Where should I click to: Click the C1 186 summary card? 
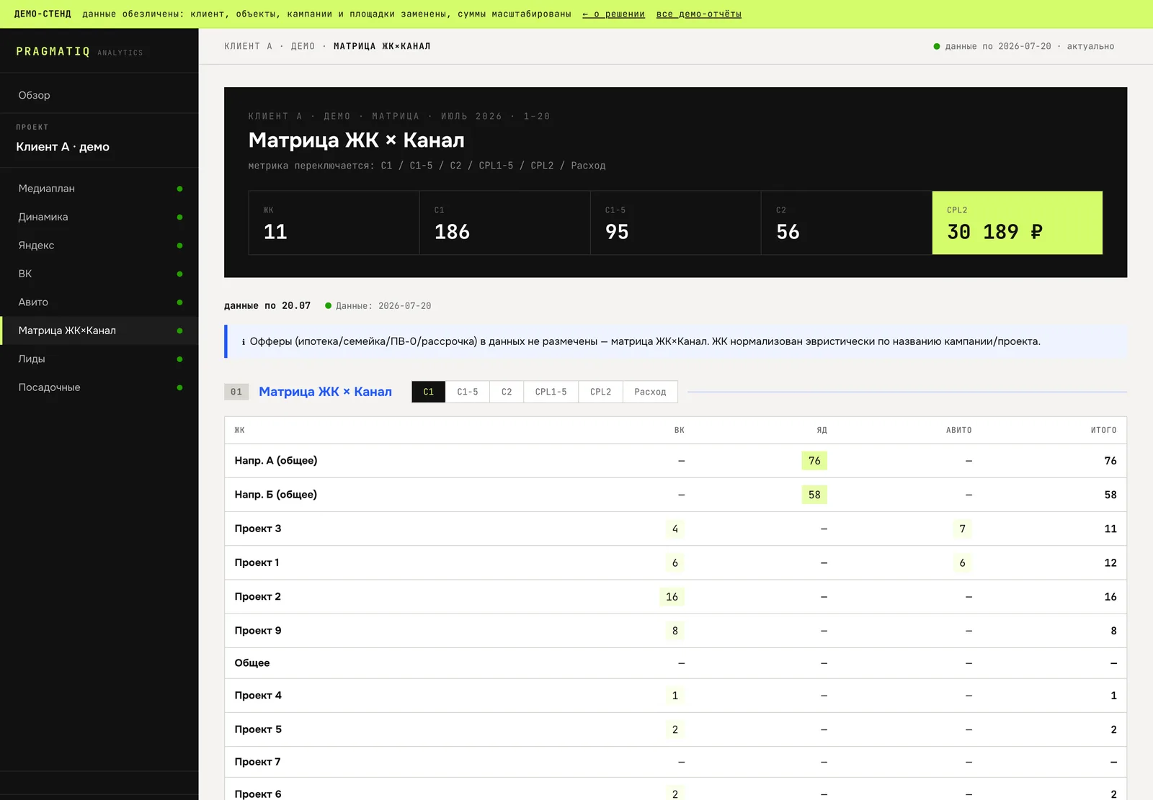coord(504,223)
